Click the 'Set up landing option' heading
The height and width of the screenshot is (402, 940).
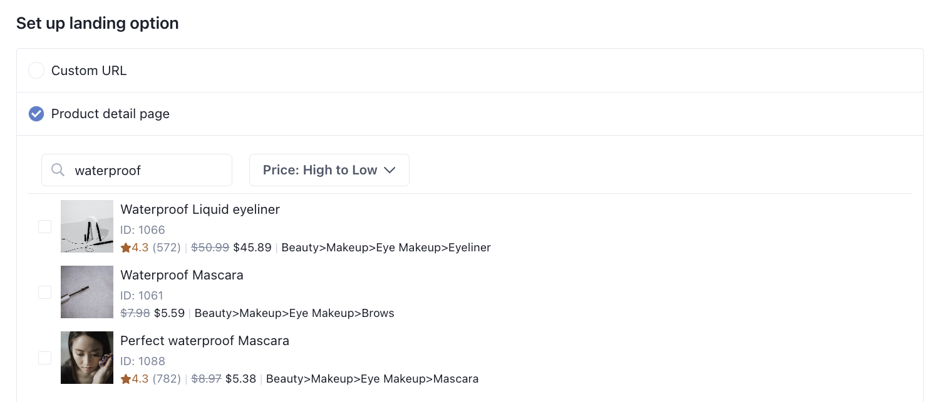point(98,23)
